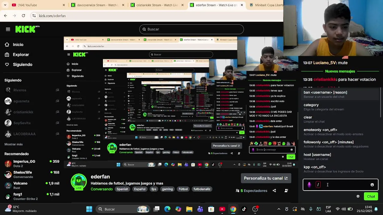The width and height of the screenshot is (383, 215).
Task: Click the site info icon beside the URL
Action: [34, 16]
